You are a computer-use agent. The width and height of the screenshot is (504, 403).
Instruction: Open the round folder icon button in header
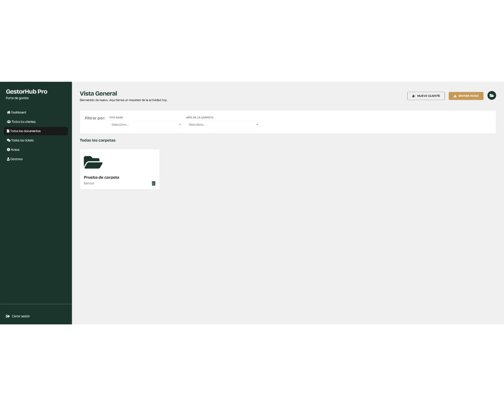tap(492, 96)
